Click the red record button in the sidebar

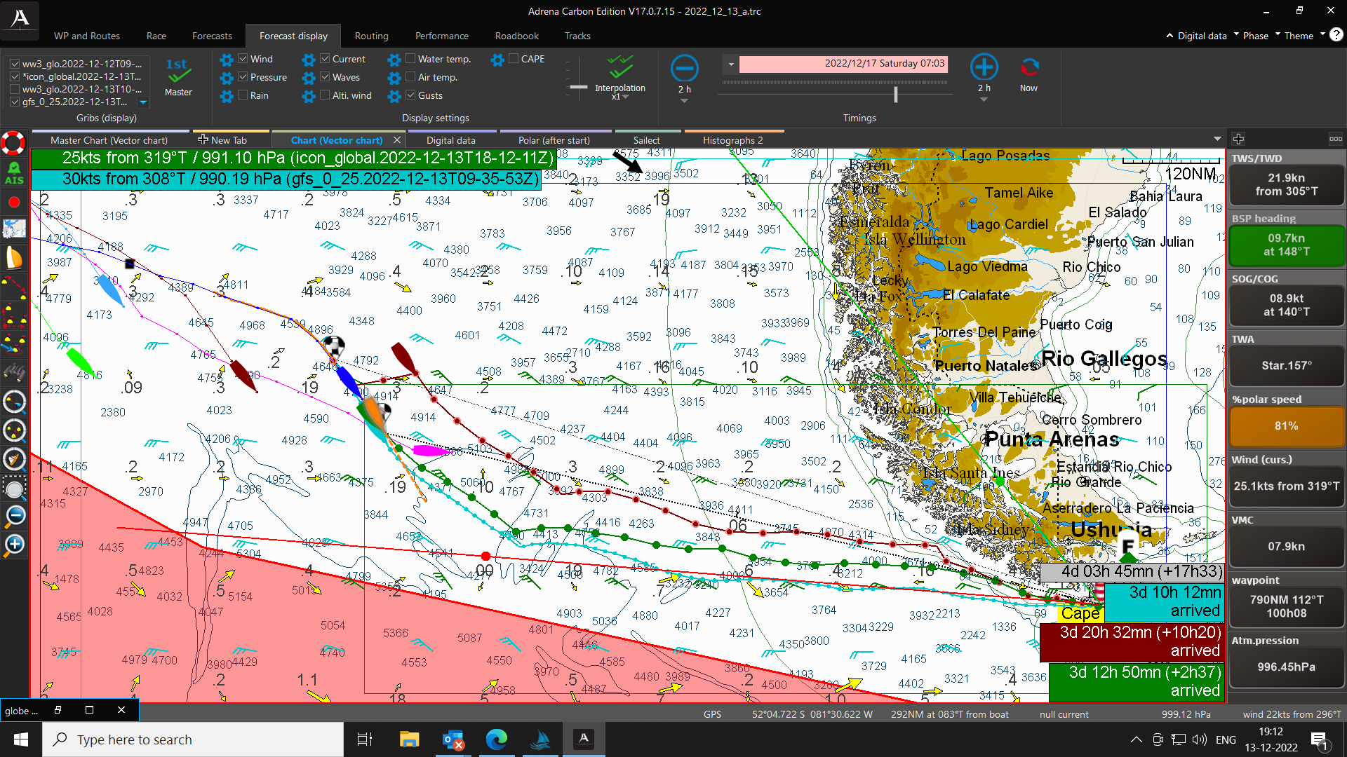point(14,203)
